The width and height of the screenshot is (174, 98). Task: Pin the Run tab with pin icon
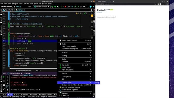[4, 89]
